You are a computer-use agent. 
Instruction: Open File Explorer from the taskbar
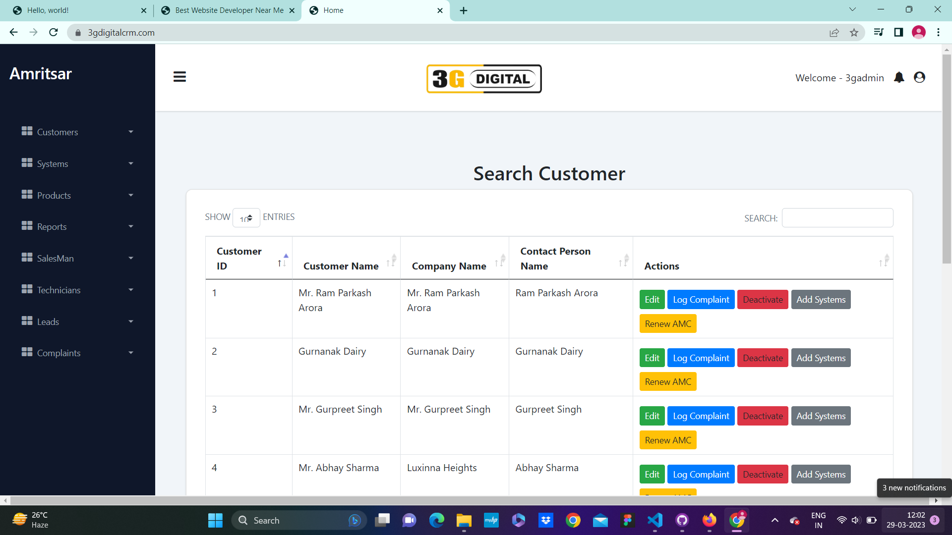coord(464,520)
